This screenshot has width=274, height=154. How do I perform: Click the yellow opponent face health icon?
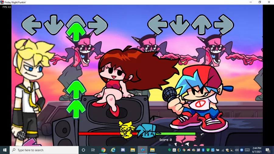click(x=127, y=130)
